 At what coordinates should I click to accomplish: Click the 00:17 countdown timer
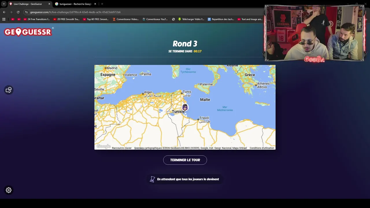pos(197,51)
